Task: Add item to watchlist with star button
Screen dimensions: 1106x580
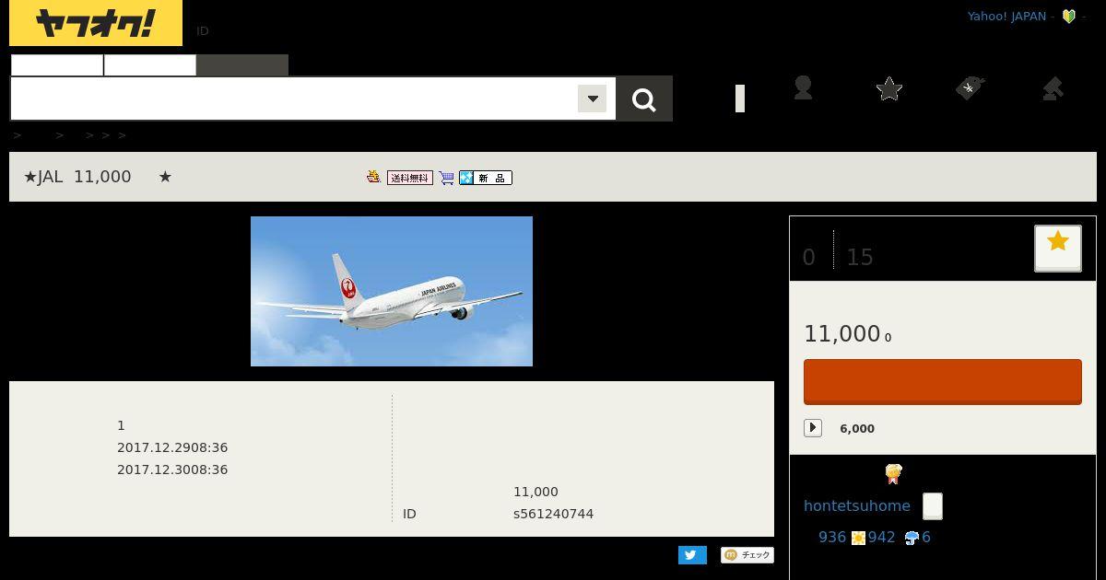Action: tap(1058, 248)
